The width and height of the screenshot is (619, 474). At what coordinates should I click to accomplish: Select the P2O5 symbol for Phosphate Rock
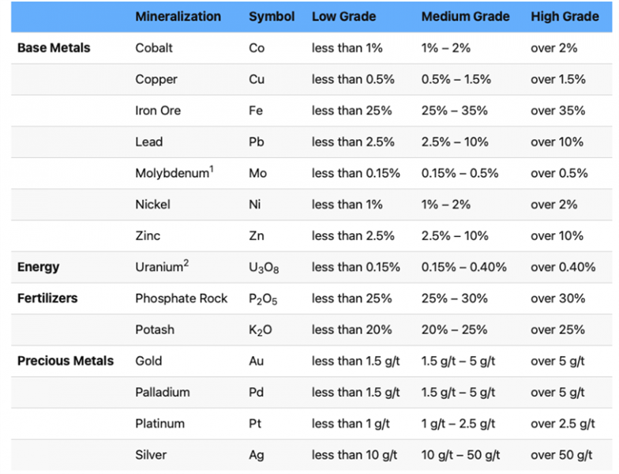click(x=263, y=299)
